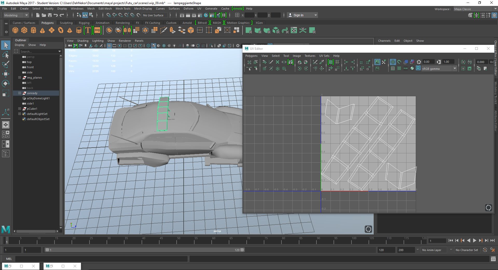498x270 pixels.
Task: Create new scene icon
Action: coord(38,15)
